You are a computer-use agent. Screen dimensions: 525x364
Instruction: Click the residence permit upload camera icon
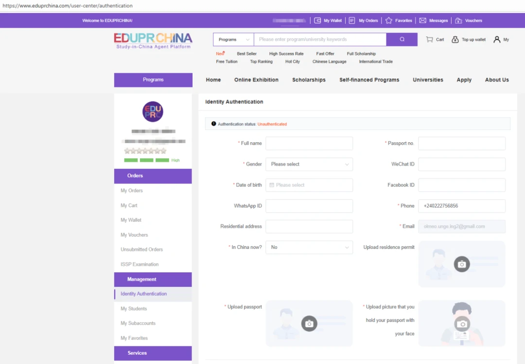tap(462, 264)
